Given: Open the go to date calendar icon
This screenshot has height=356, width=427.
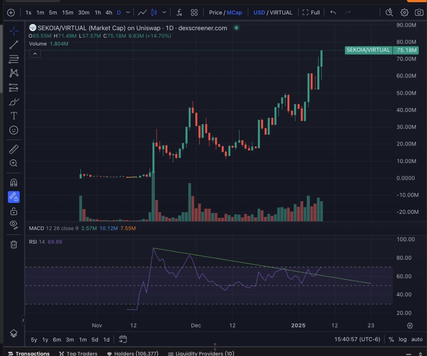Looking at the screenshot, I should click(x=123, y=339).
